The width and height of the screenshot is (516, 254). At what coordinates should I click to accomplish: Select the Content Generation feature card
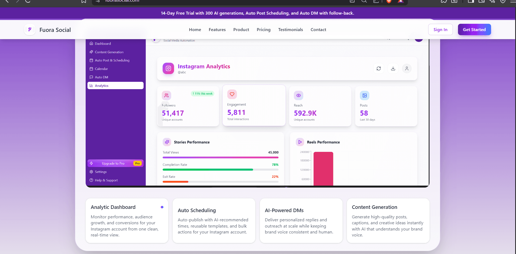[x=388, y=220]
